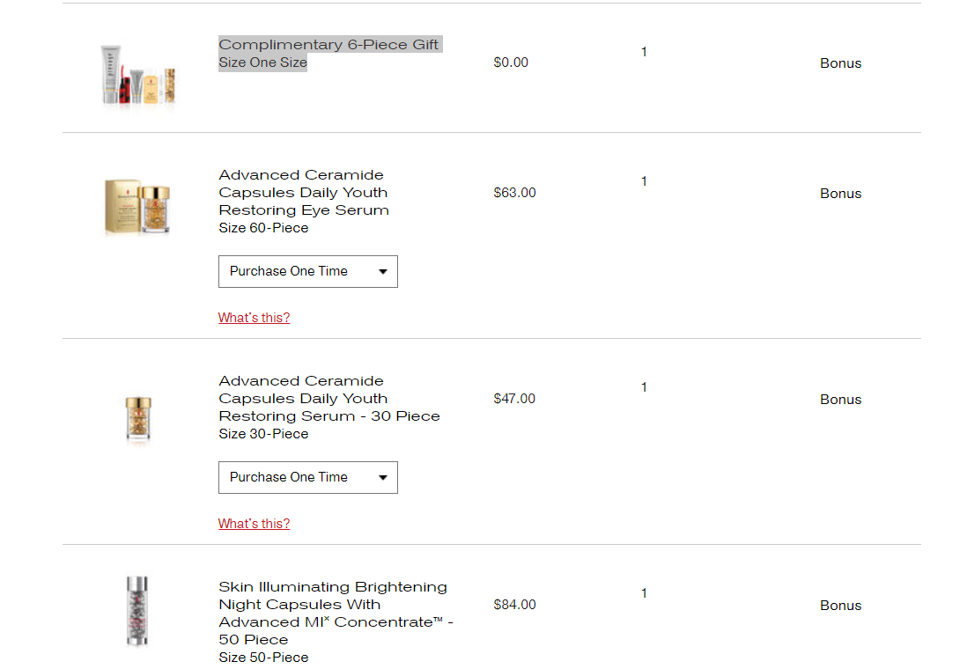Click the Size 60-Piece text
The image size is (967, 669).
[263, 227]
